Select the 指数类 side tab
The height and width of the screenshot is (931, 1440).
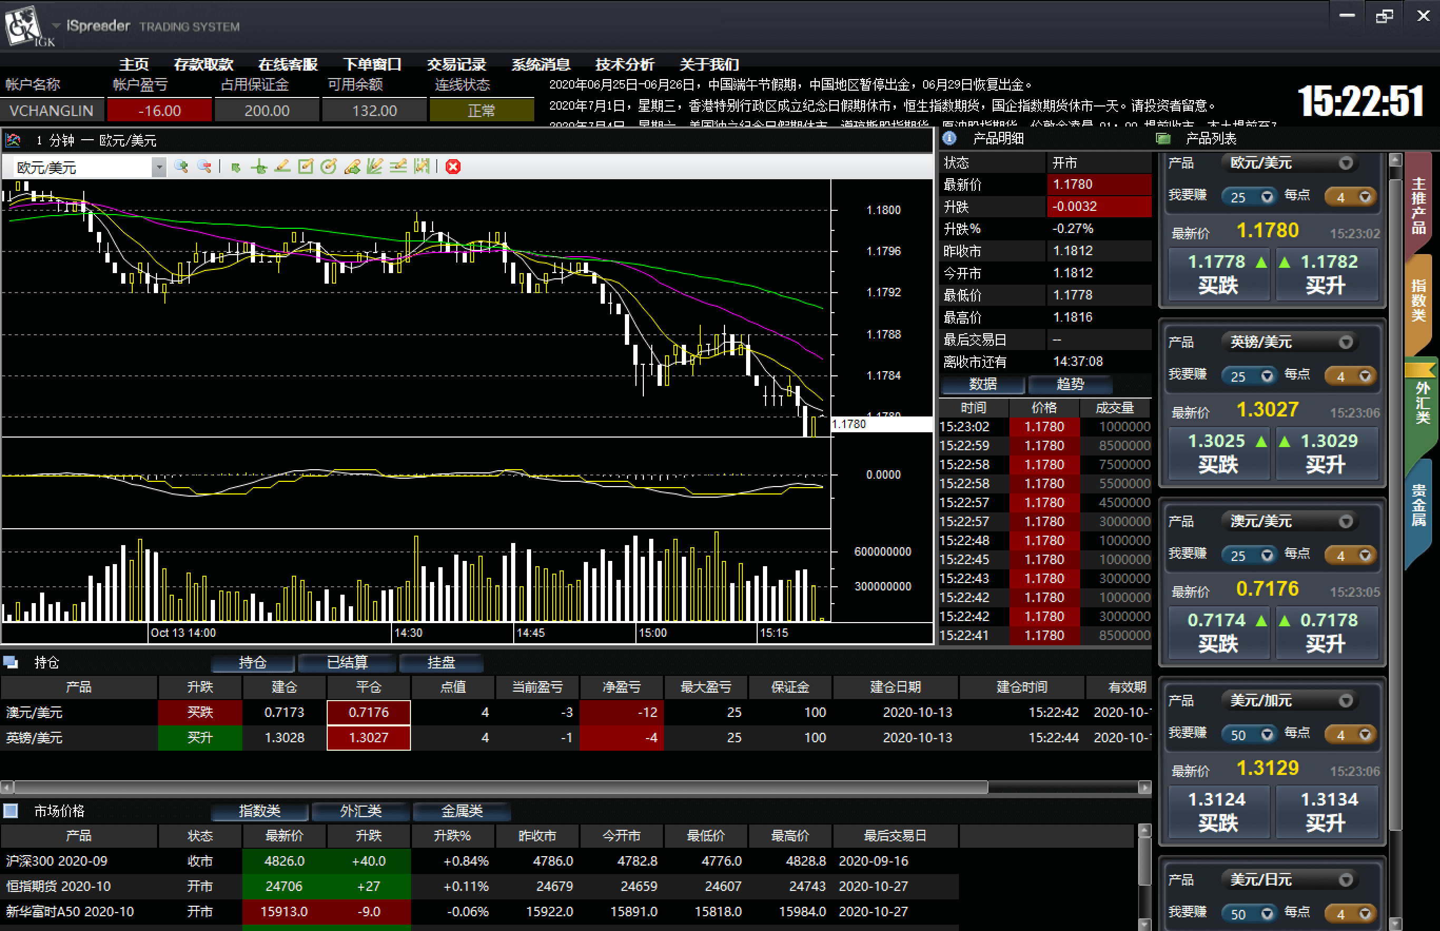pyautogui.click(x=1418, y=301)
